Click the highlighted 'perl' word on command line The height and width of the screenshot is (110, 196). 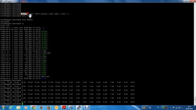click(24, 14)
